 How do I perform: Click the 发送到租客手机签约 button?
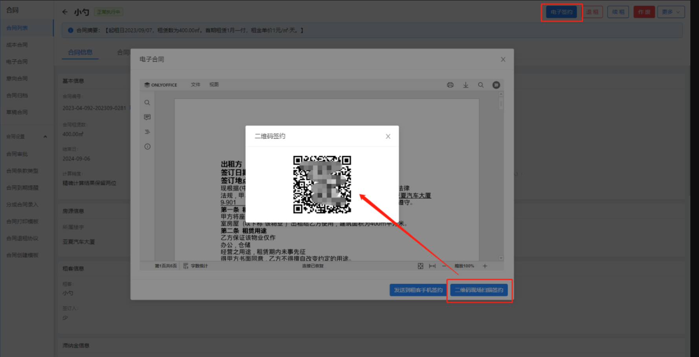pyautogui.click(x=418, y=290)
